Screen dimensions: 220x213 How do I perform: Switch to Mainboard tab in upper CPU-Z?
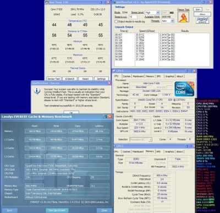(x=138, y=77)
